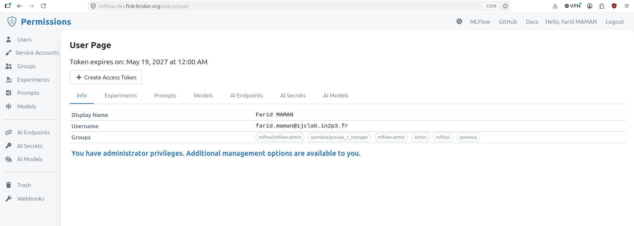Viewport: 634px width, 226px height.
Task: Click the Hello, Farid MAMAN greeting
Action: click(x=571, y=22)
